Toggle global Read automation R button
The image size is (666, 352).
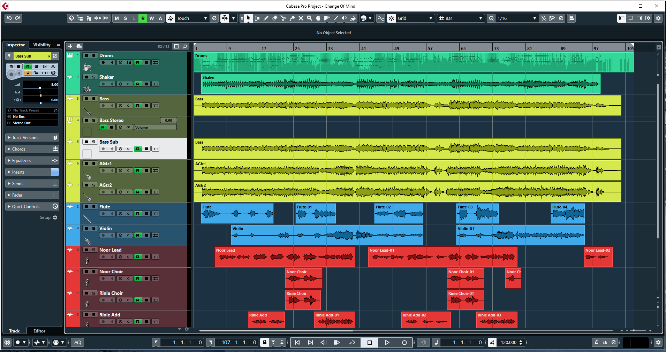[143, 18]
